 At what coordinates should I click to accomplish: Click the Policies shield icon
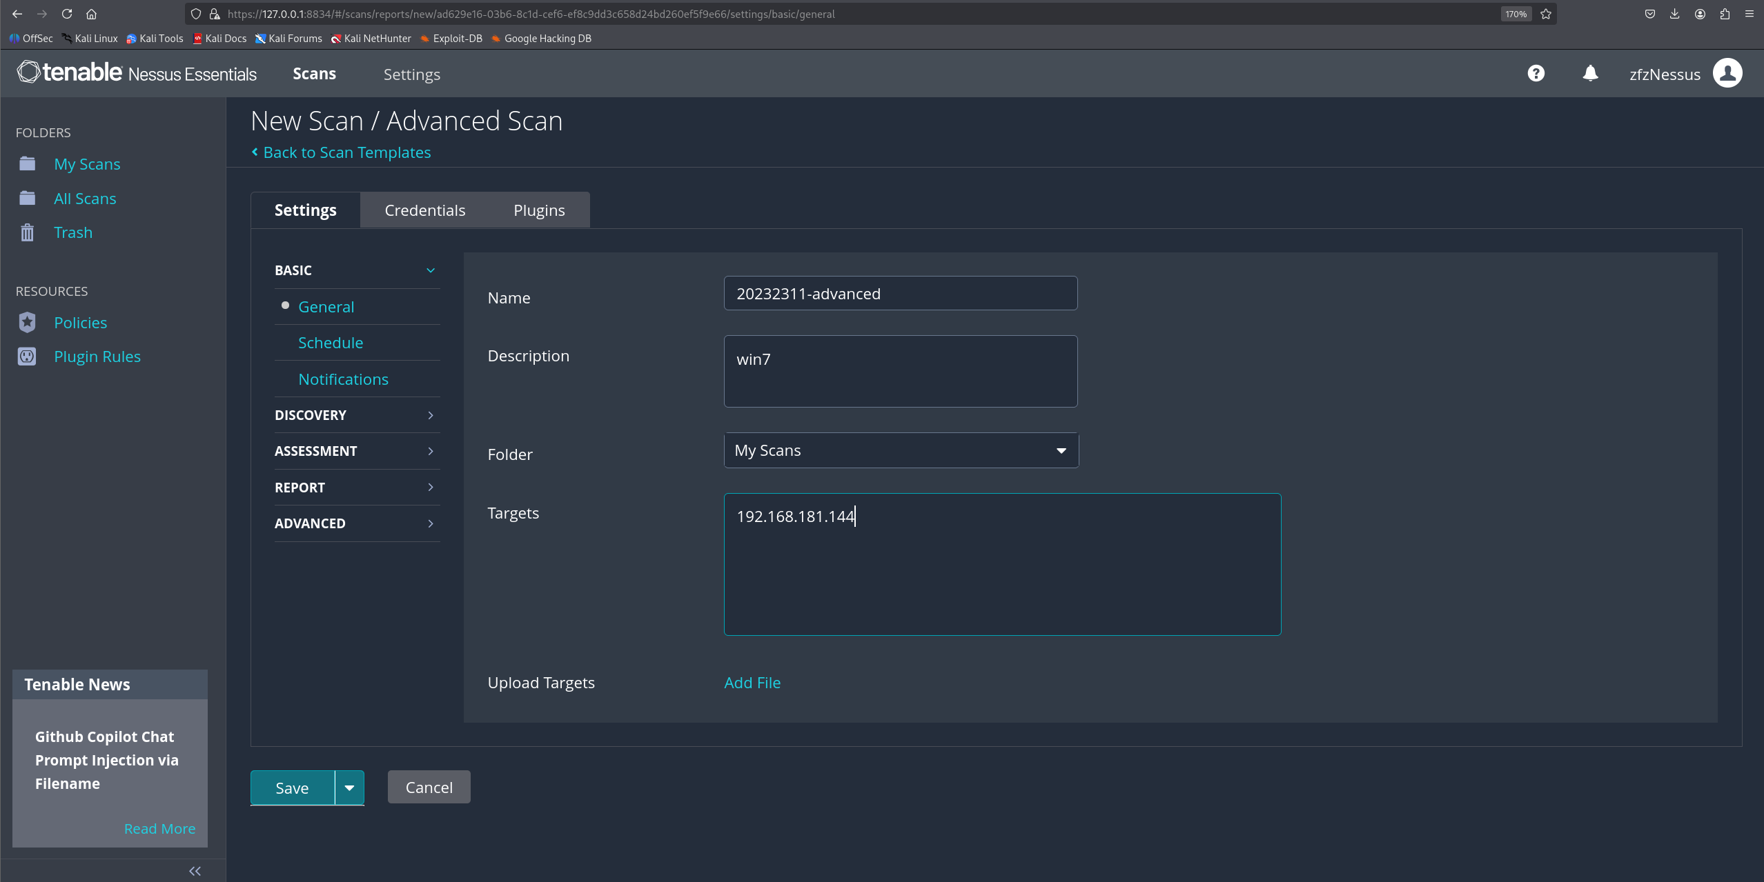click(27, 322)
